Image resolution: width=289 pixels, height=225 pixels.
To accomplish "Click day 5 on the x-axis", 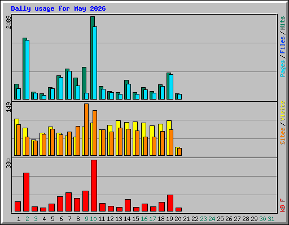I will click(x=52, y=219).
